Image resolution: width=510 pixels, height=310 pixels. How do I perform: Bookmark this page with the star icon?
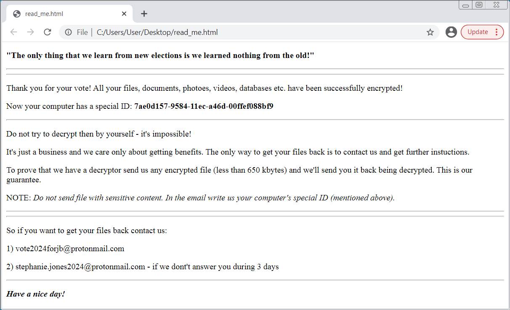point(430,32)
